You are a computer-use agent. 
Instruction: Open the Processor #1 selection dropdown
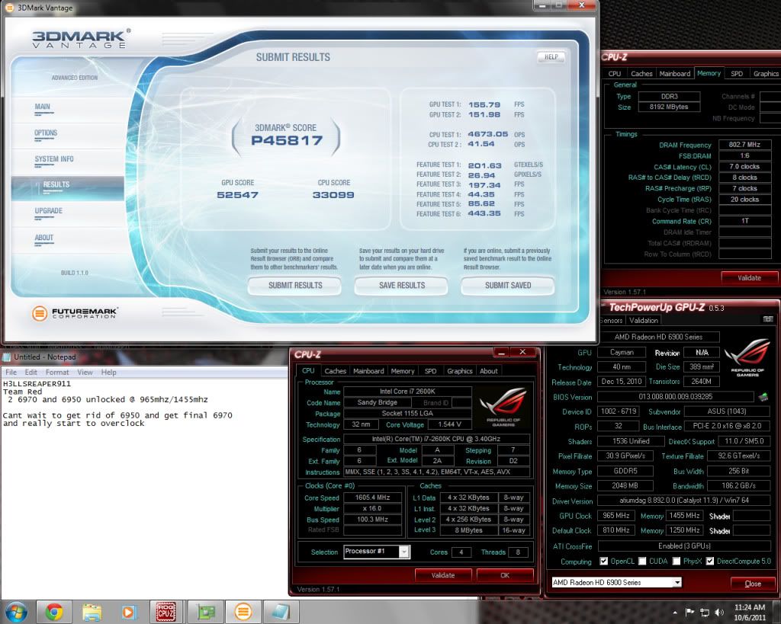(404, 552)
